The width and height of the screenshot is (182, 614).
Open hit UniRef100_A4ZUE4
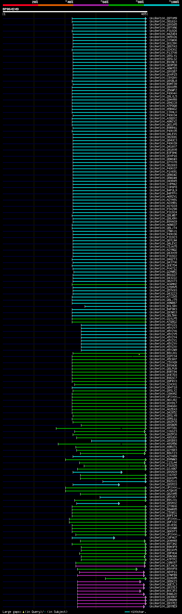click(x=163, y=34)
